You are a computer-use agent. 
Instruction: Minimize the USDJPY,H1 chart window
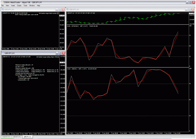(x=57, y=10)
